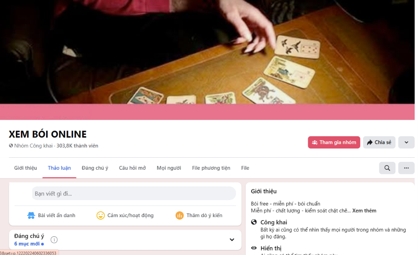The width and height of the screenshot is (418, 255).
Task: Click the anonymous post mask icon
Action: pyautogui.click(x=31, y=215)
